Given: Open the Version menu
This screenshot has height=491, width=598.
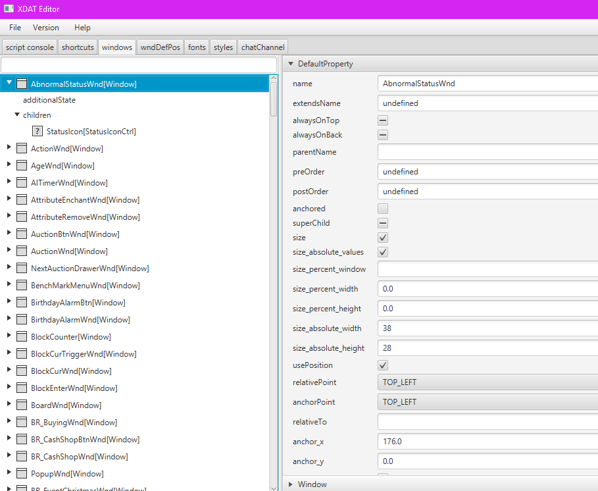Looking at the screenshot, I should pos(46,28).
